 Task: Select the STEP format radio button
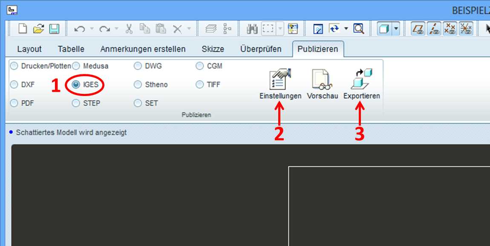pos(76,103)
